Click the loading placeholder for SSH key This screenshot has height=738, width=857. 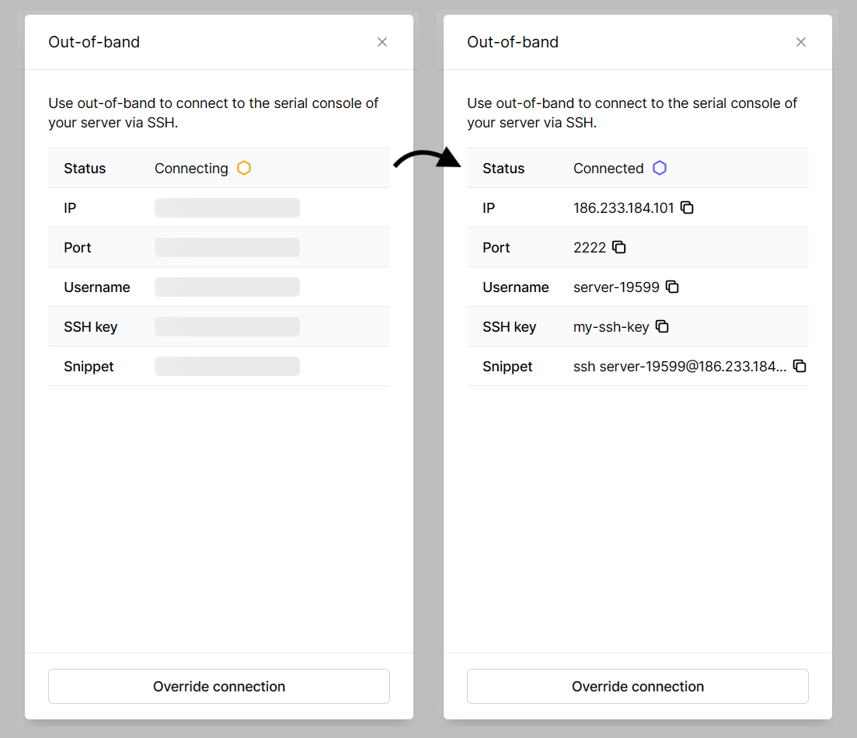coord(227,326)
